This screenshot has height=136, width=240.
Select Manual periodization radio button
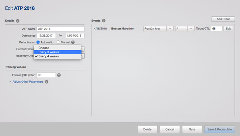click(58, 42)
